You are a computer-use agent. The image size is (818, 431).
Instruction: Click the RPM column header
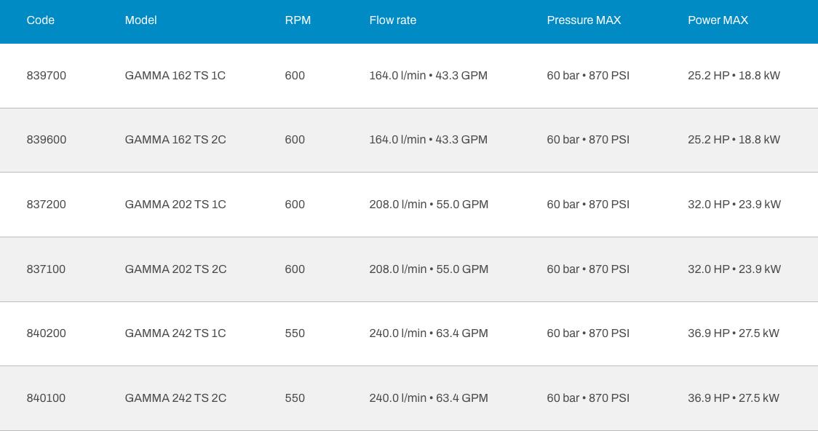(x=298, y=20)
